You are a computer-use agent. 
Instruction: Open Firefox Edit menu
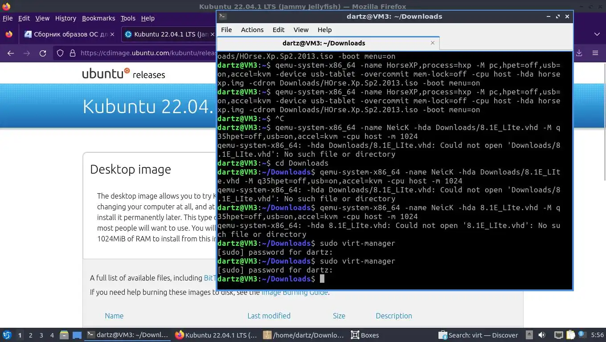pos(24,18)
